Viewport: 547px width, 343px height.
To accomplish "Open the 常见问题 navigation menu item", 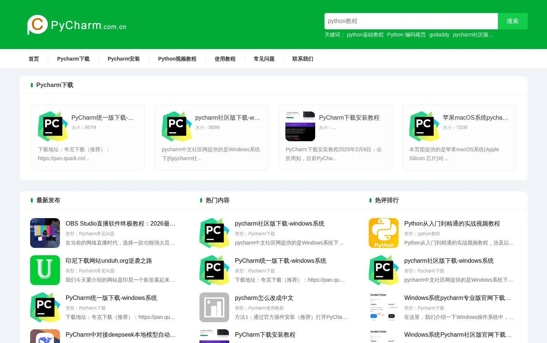I will point(264,59).
